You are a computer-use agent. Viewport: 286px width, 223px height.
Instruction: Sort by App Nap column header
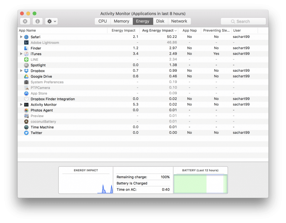pos(190,30)
